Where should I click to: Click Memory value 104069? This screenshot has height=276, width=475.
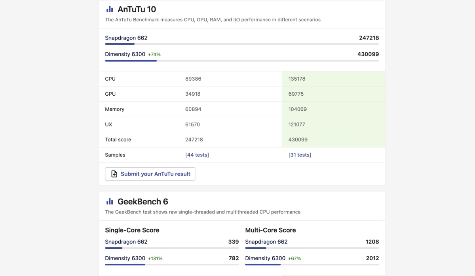pyautogui.click(x=298, y=109)
